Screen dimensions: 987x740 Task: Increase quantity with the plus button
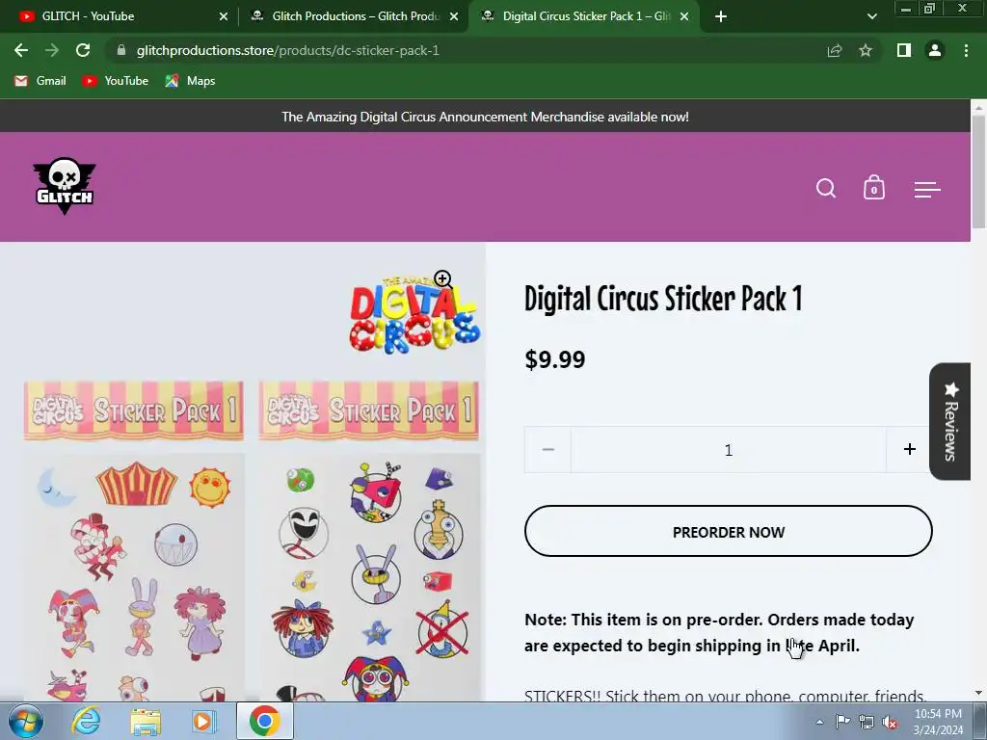tap(909, 449)
